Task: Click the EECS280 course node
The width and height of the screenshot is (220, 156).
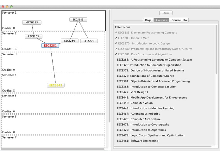Action: pos(70,41)
